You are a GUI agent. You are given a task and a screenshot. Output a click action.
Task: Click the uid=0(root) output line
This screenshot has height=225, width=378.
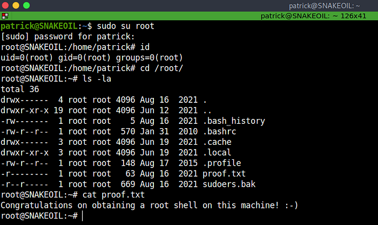tap(92, 58)
